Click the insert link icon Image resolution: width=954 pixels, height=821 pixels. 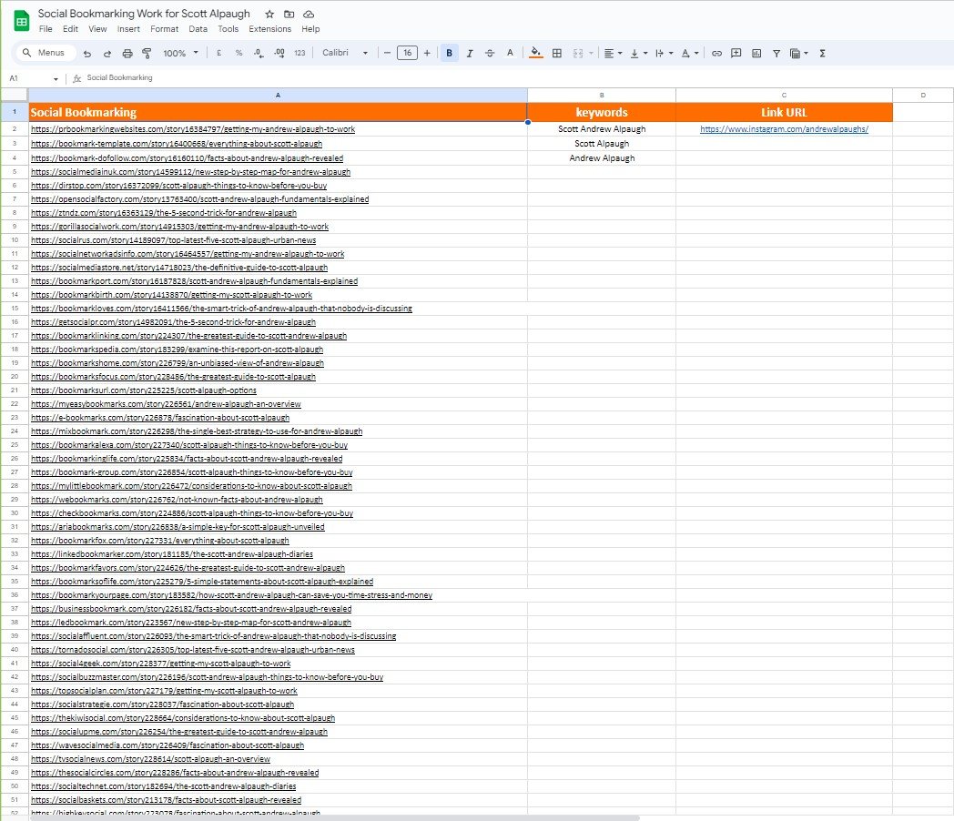(716, 54)
